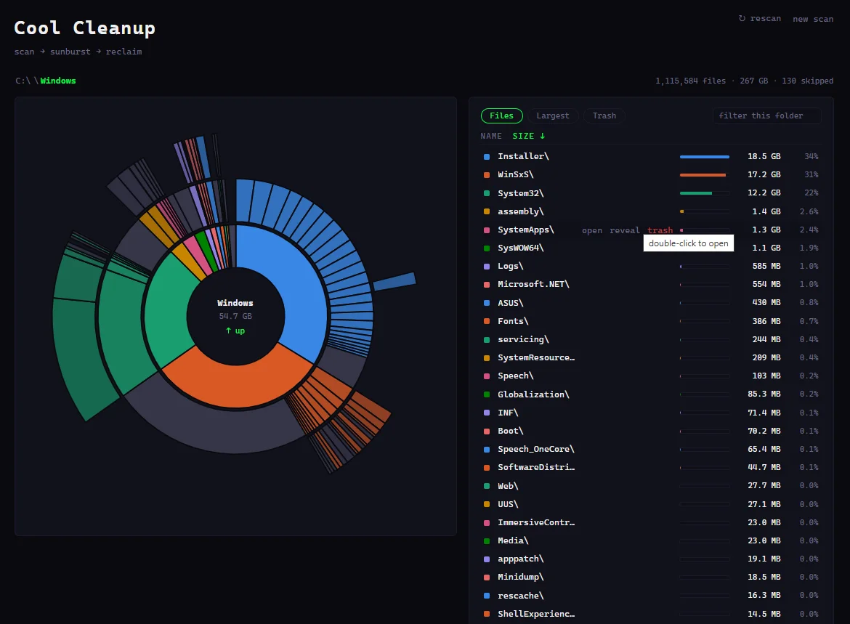850x624 pixels.
Task: Select the ImmersiveContr… folder row
Action: point(650,522)
